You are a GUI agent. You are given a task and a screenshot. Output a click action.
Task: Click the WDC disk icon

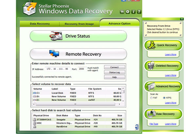35,123
